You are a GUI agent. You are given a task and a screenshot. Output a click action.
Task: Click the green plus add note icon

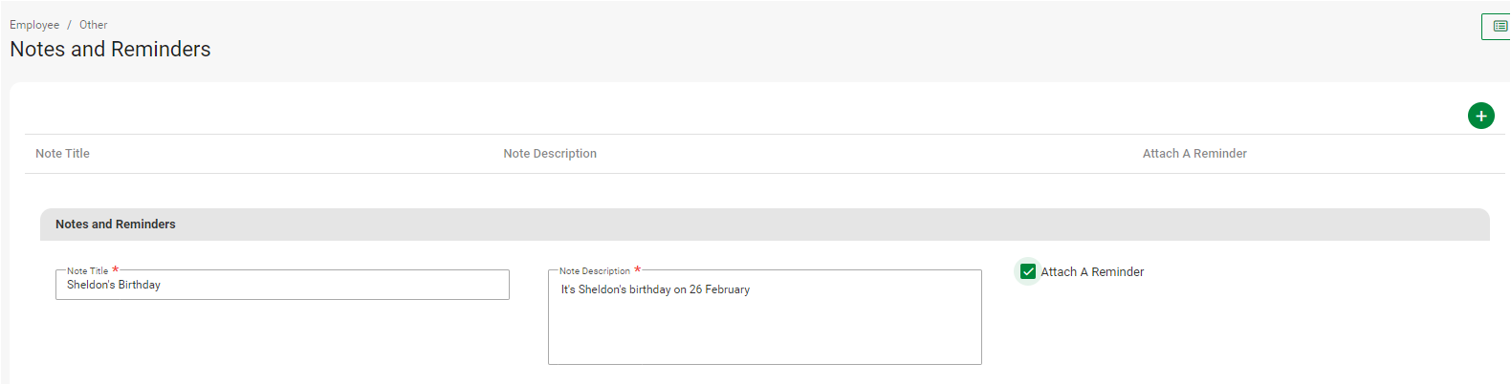click(x=1480, y=117)
